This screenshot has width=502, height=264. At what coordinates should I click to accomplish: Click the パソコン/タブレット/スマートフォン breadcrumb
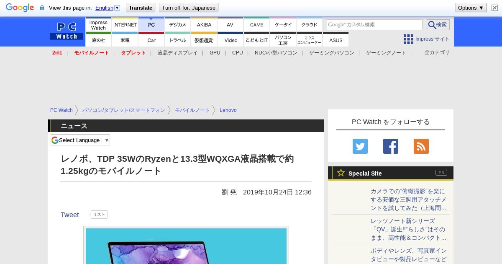(x=123, y=110)
